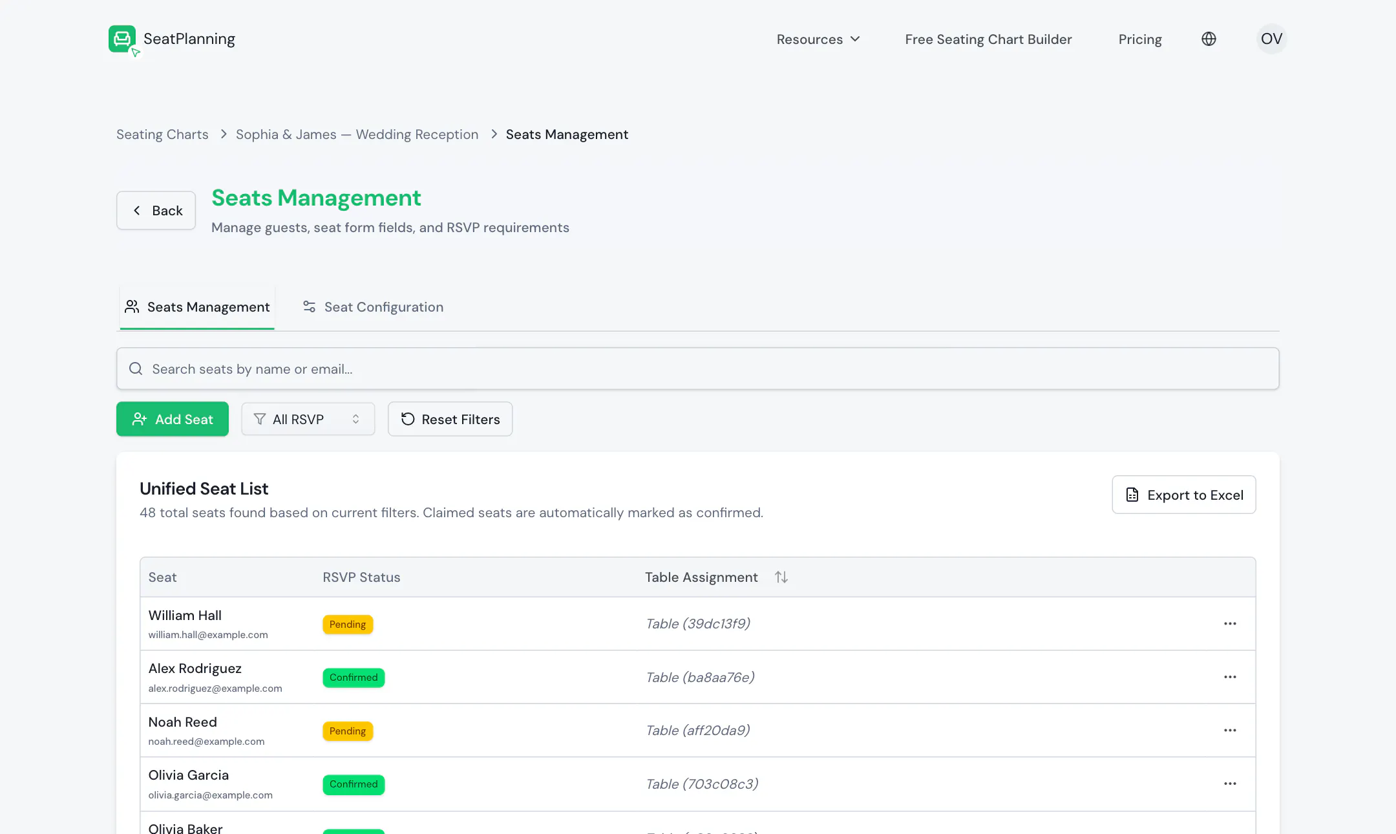Export the seat list to Excel
Viewport: 1396px width, 834px height.
(1184, 495)
